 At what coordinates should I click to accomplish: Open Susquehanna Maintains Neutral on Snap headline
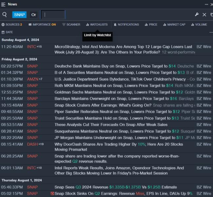[117, 131]
